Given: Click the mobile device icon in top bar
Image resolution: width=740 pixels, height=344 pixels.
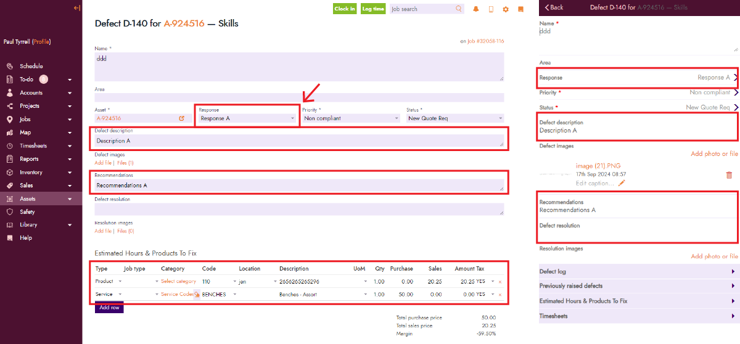Looking at the screenshot, I should pos(491,9).
